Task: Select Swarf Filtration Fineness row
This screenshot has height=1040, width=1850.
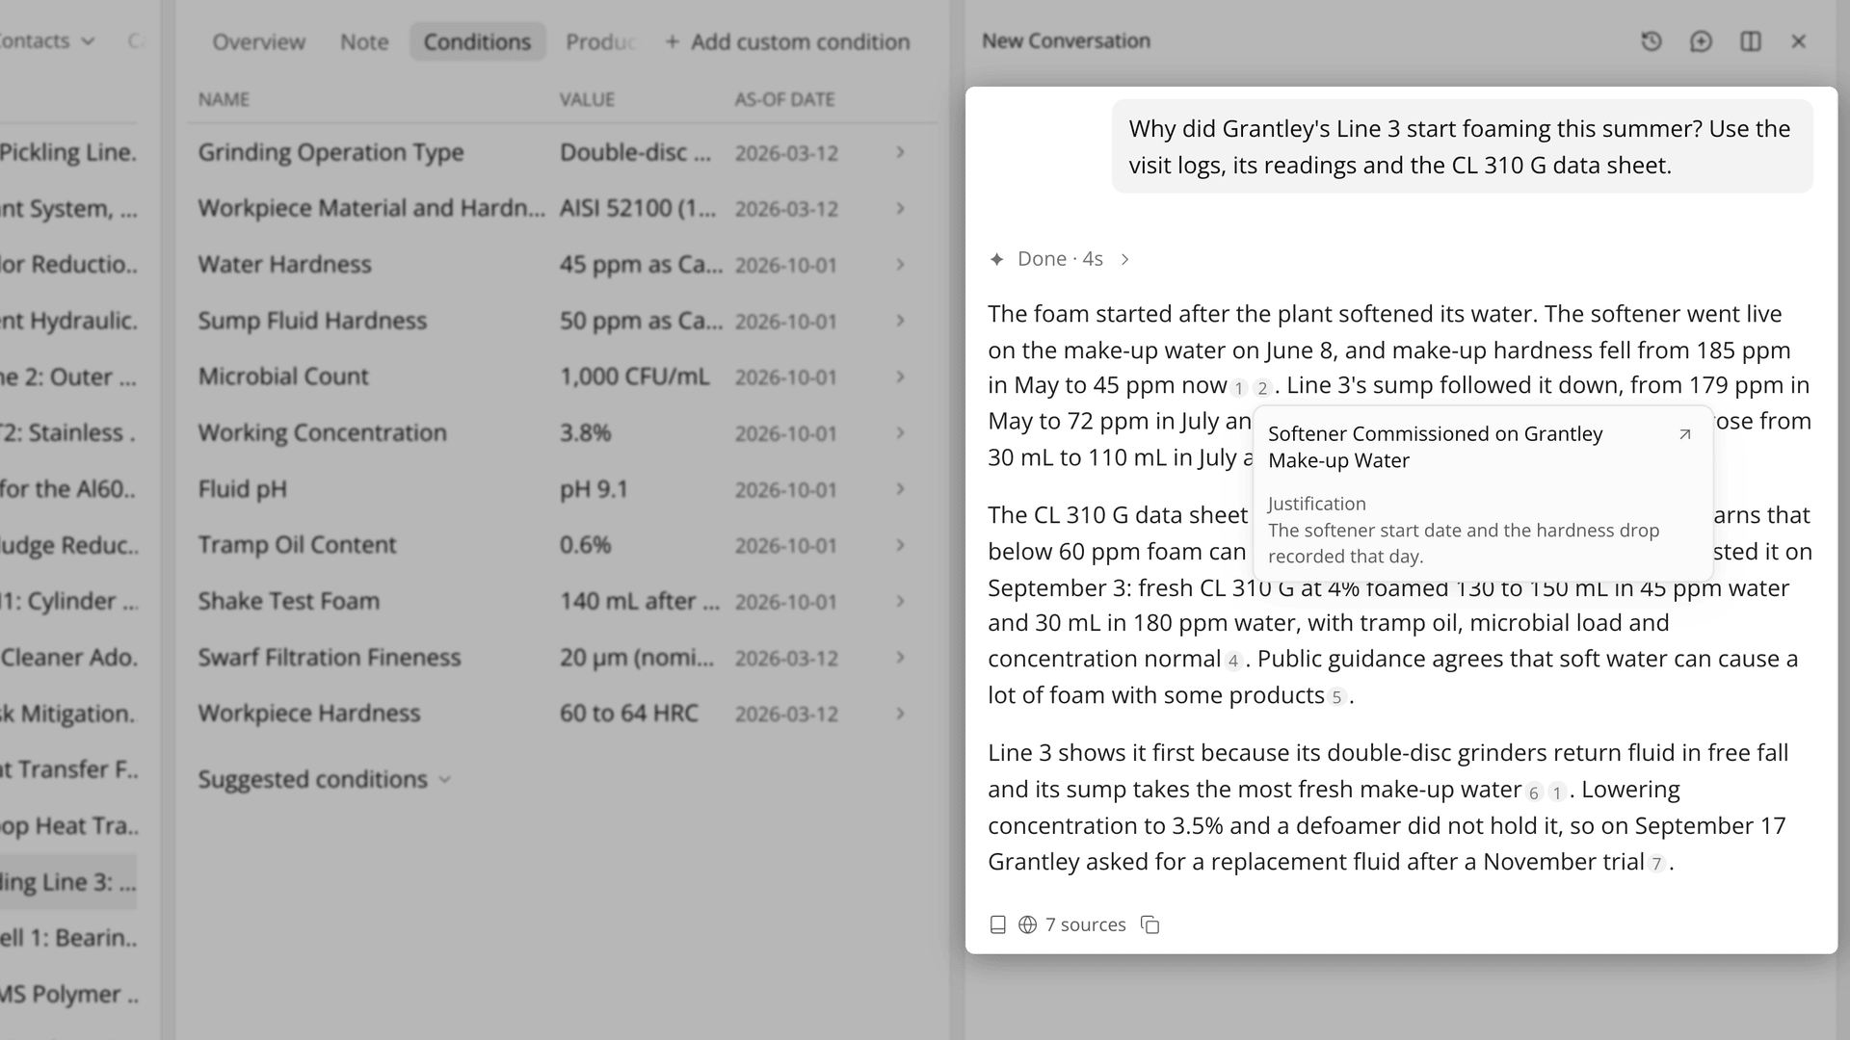Action: (x=562, y=658)
